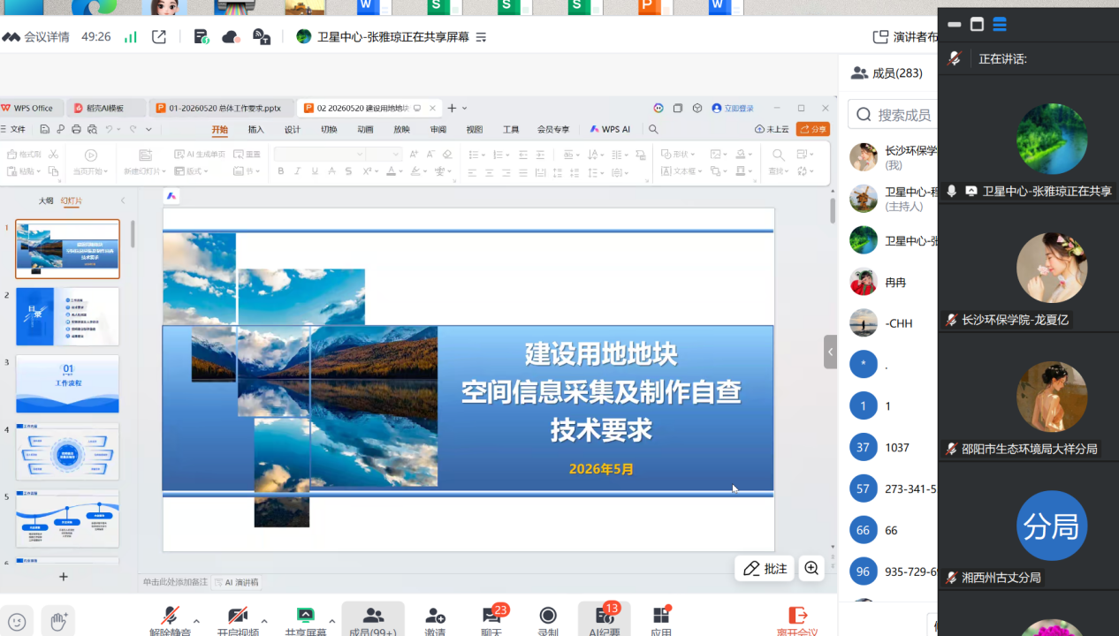The width and height of the screenshot is (1119, 636).
Task: Open the AI纪要 summary panel
Action: (x=605, y=620)
